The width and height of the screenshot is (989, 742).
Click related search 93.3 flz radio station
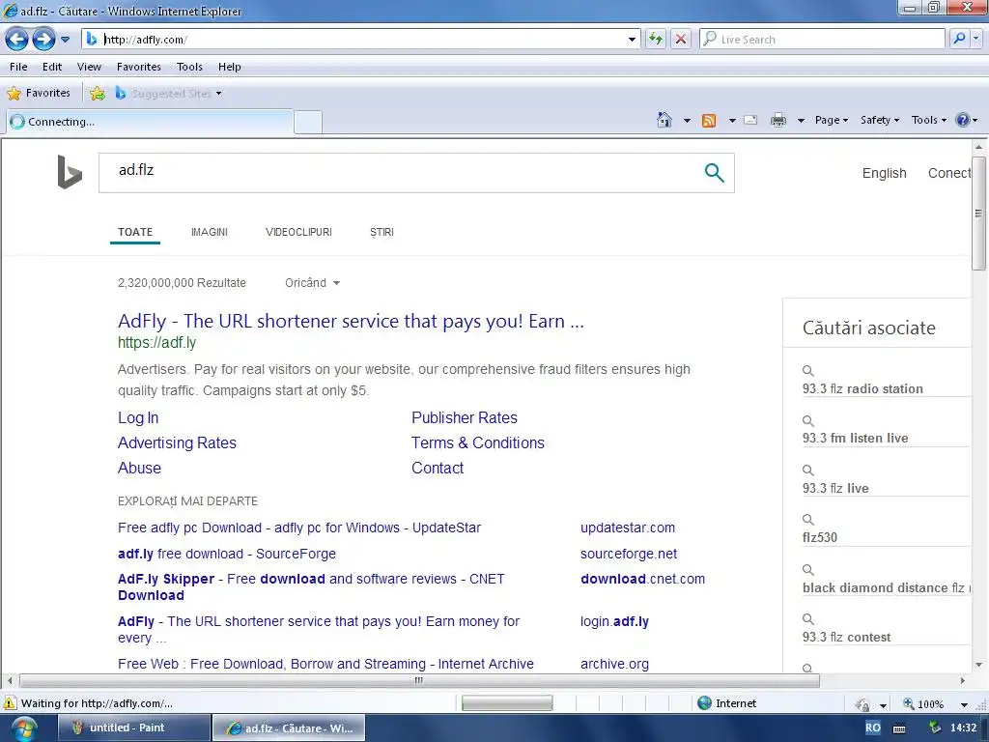[x=862, y=388]
